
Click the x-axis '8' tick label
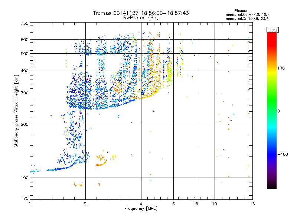point(197,204)
